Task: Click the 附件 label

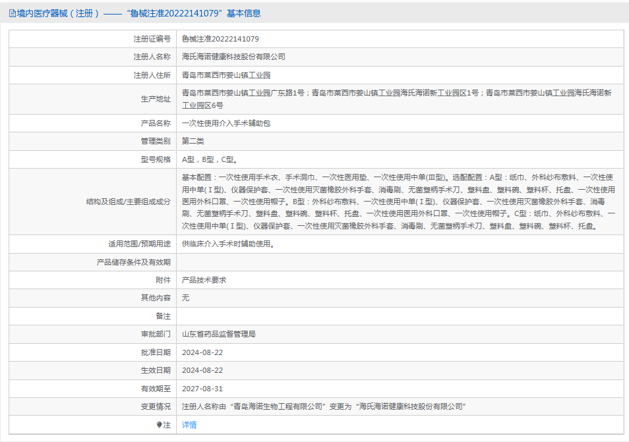Action: 164,280
